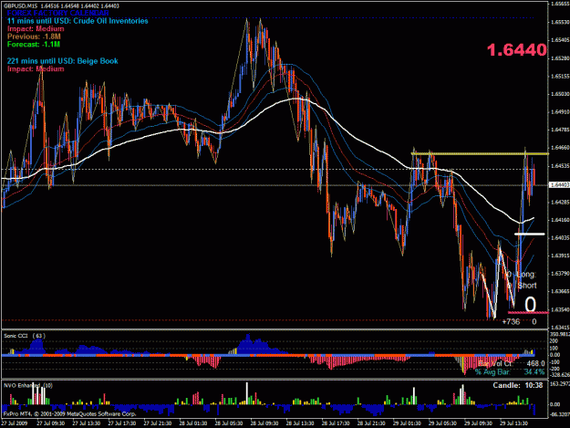The image size is (570, 428).
Task: Click the -100 level on Sonic CCI scale
Action: (554, 361)
